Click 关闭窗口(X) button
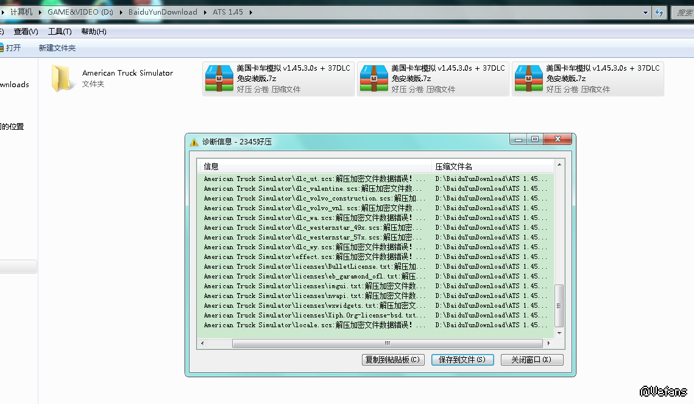694x404 pixels. 531,360
